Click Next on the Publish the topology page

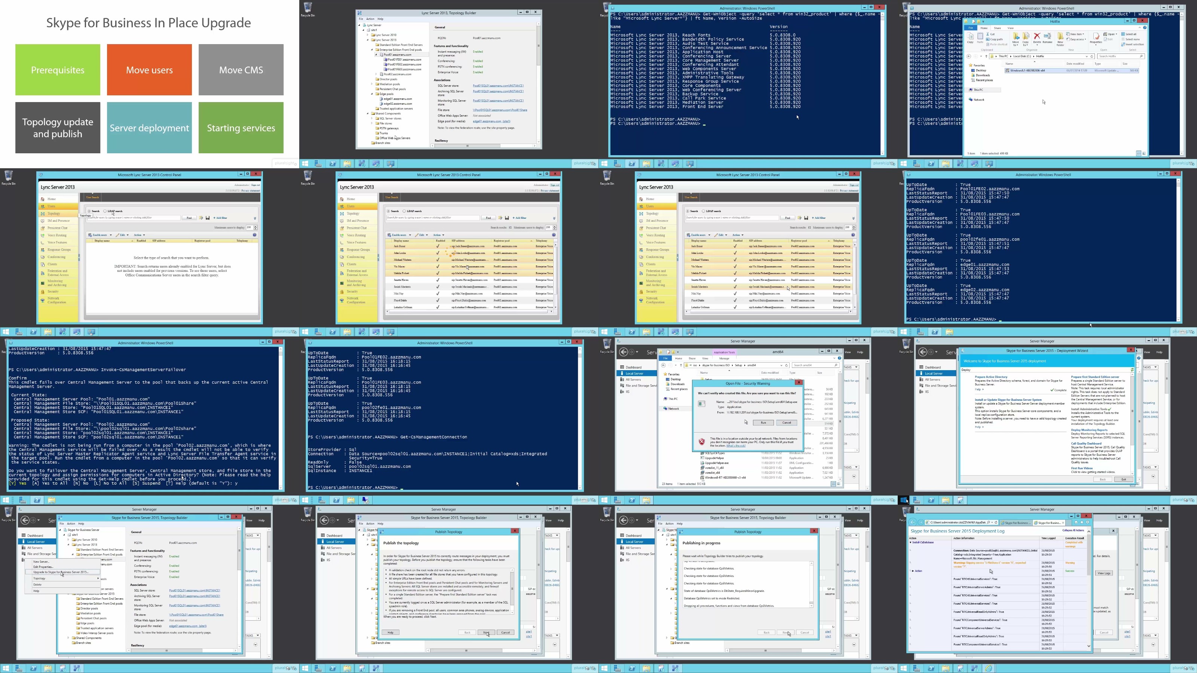click(486, 632)
